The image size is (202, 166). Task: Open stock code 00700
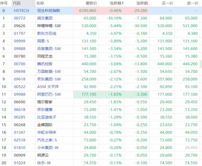(x=20, y=64)
